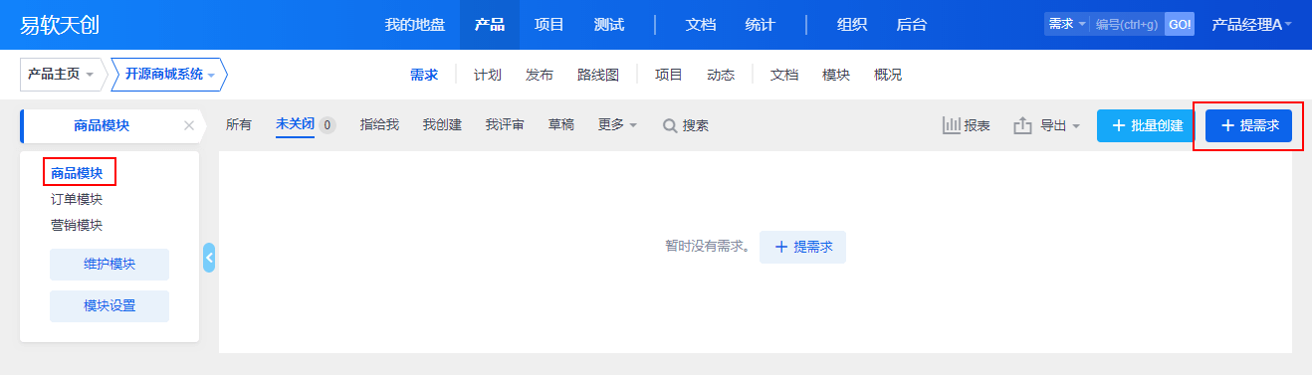Select the 指给我 filter
The image size is (1312, 375).
379,125
